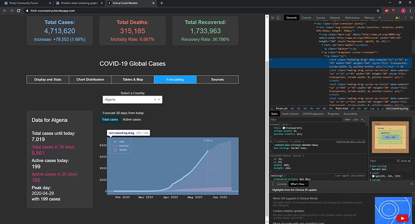The height and width of the screenshot is (224, 415).
Task: Go back with the browser back arrow
Action: [x=4, y=11]
